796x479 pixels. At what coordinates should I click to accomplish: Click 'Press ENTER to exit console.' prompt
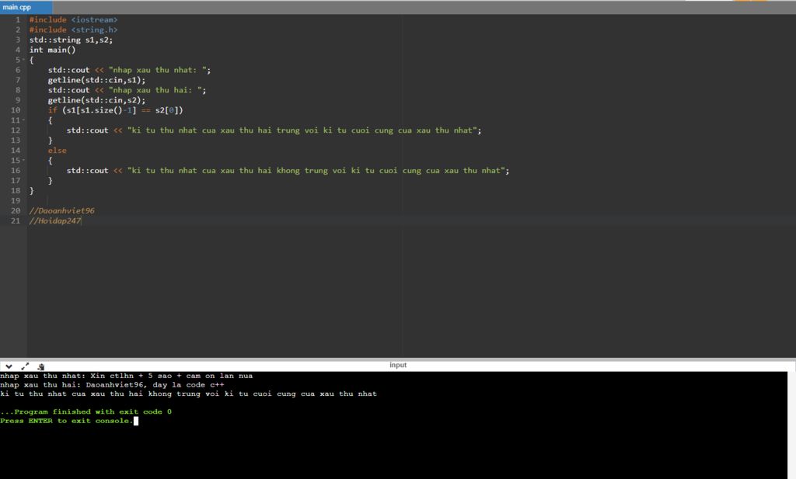pyautogui.click(x=67, y=421)
